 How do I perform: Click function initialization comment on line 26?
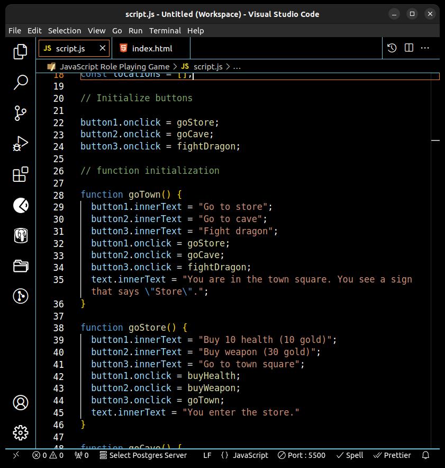pos(150,171)
